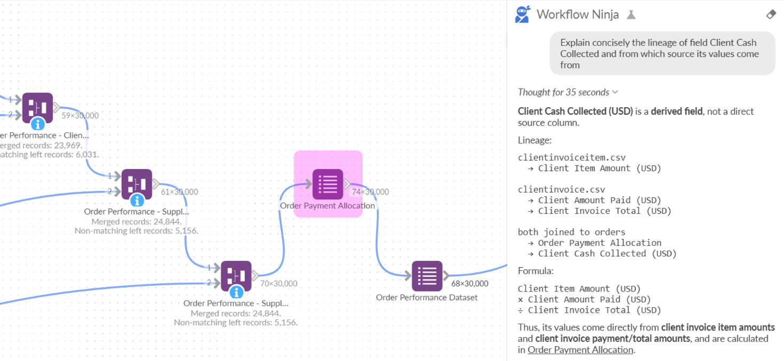Click the '74×30,000' size label
The width and height of the screenshot is (784, 361).
click(370, 192)
